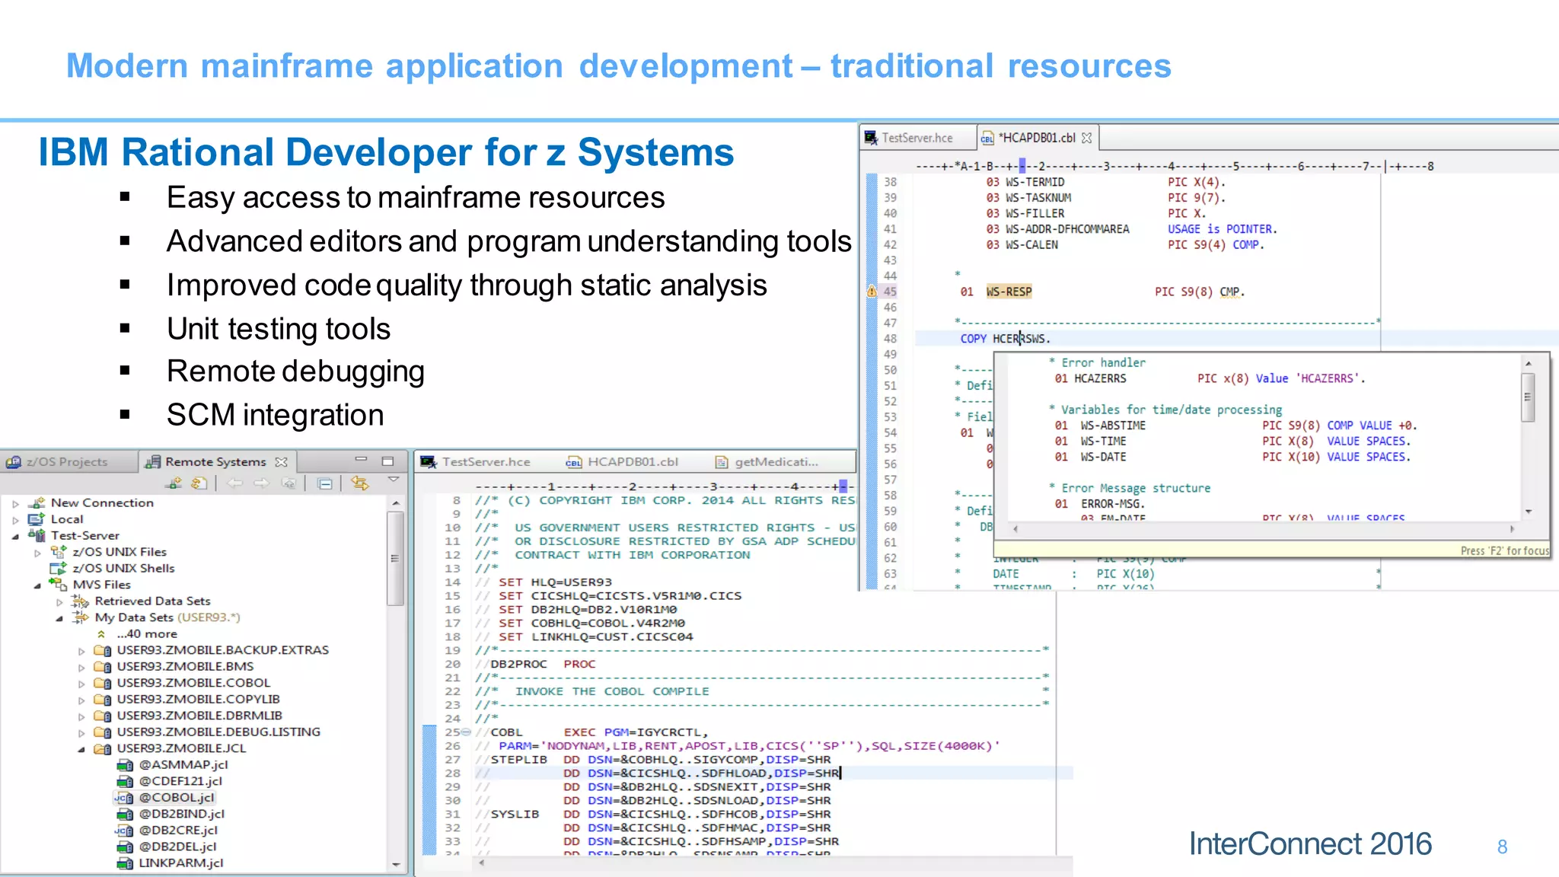Collapse the USER93.ZMOBILE.JCL data set
Screen dimensions: 1559x877
pos(81,750)
